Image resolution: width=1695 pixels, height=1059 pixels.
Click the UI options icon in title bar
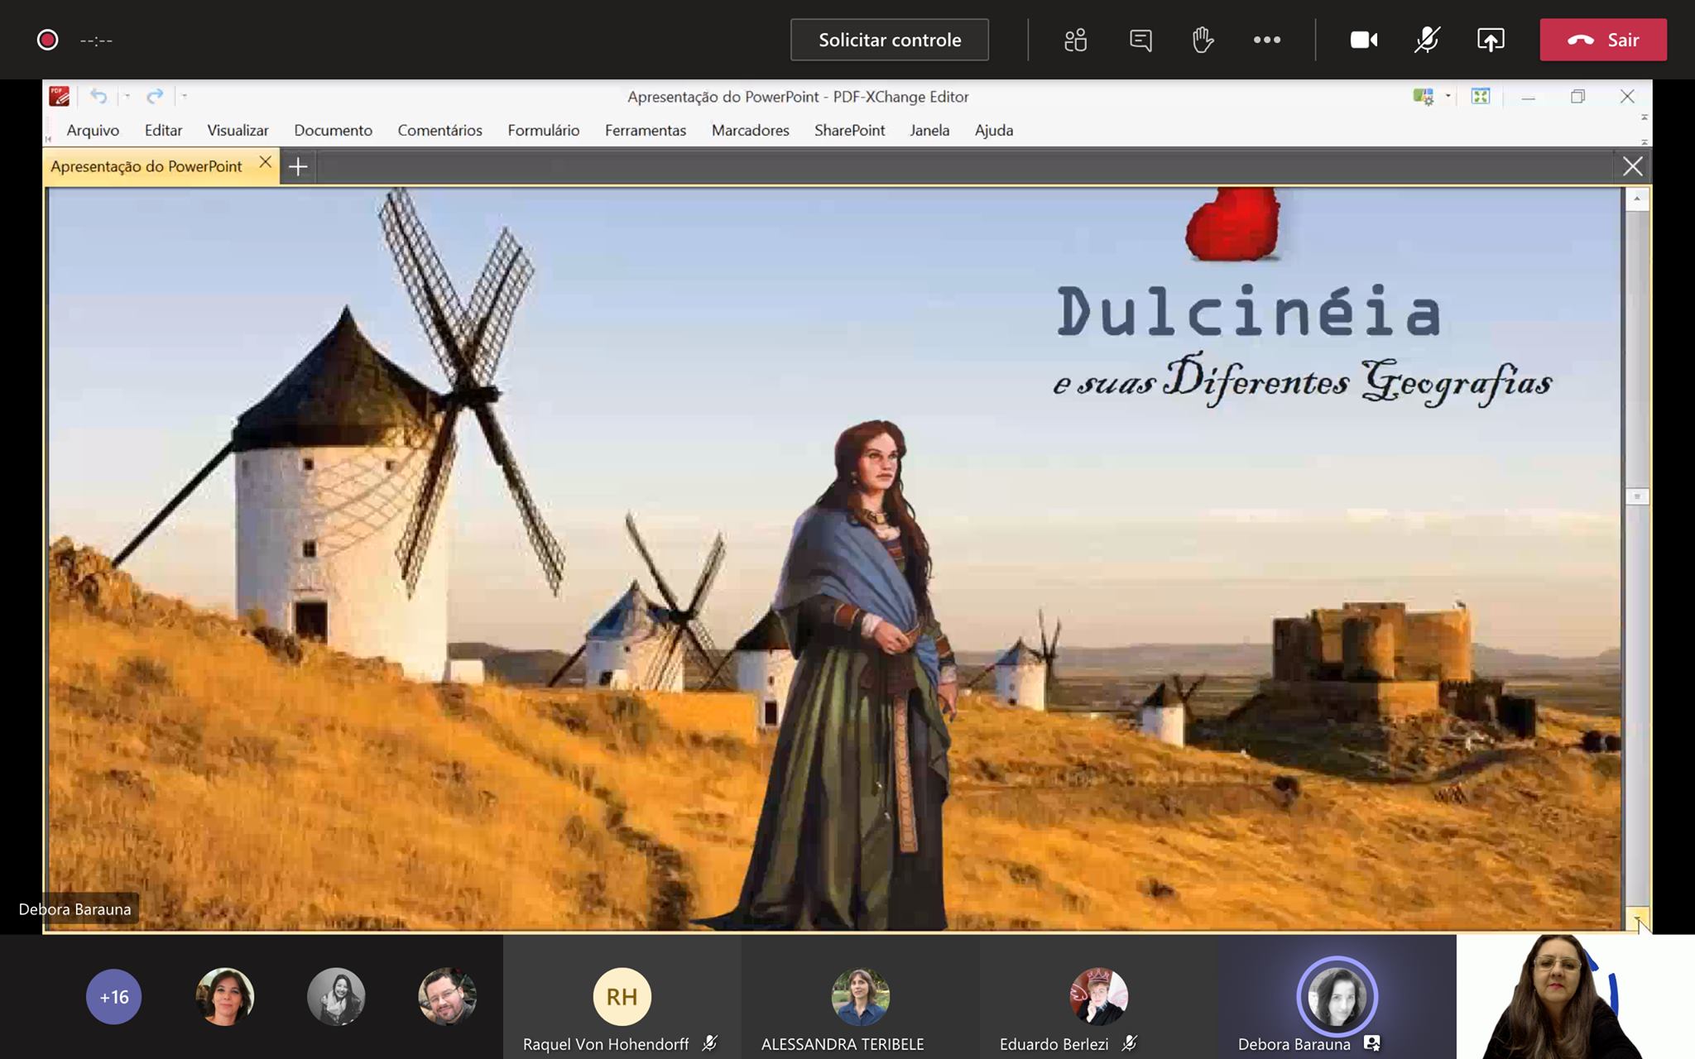[1424, 97]
